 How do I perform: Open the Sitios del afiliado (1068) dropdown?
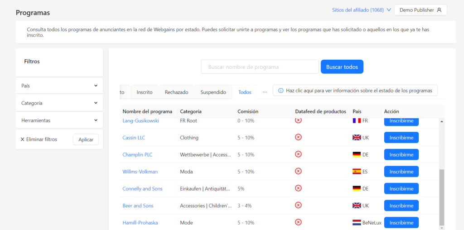(362, 10)
